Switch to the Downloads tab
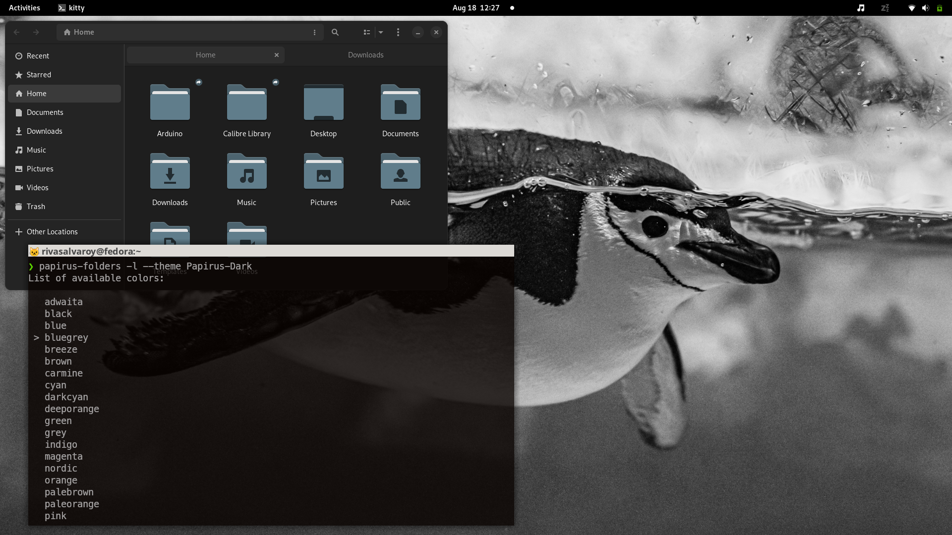This screenshot has width=952, height=535. pyautogui.click(x=365, y=55)
